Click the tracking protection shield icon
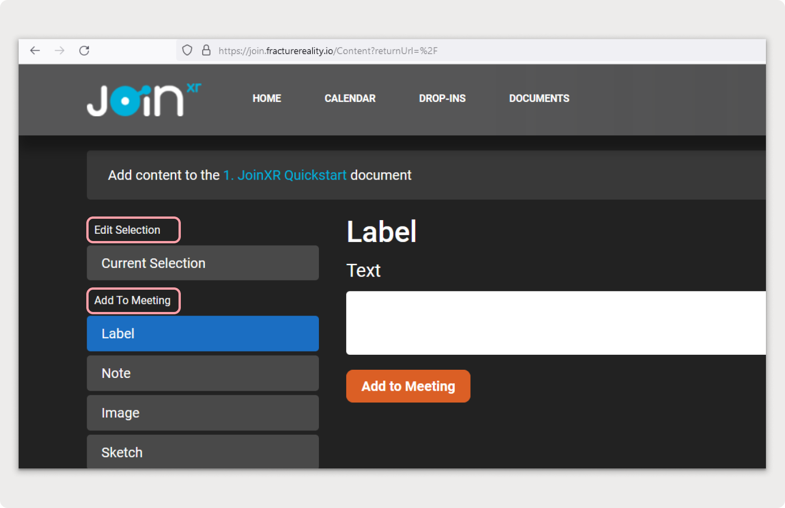The height and width of the screenshot is (508, 785). (187, 50)
